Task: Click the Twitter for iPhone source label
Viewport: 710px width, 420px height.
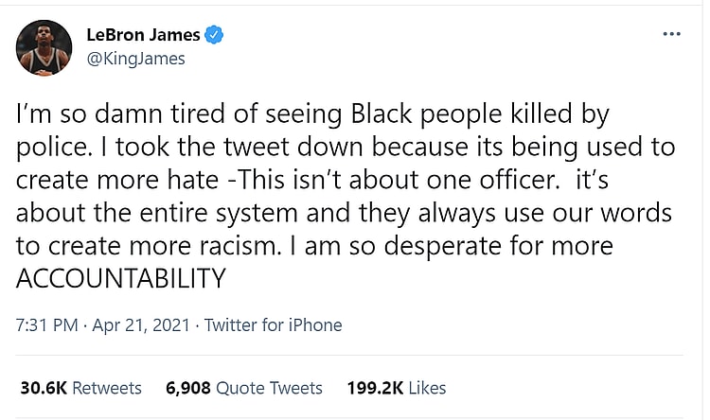Action: [274, 325]
